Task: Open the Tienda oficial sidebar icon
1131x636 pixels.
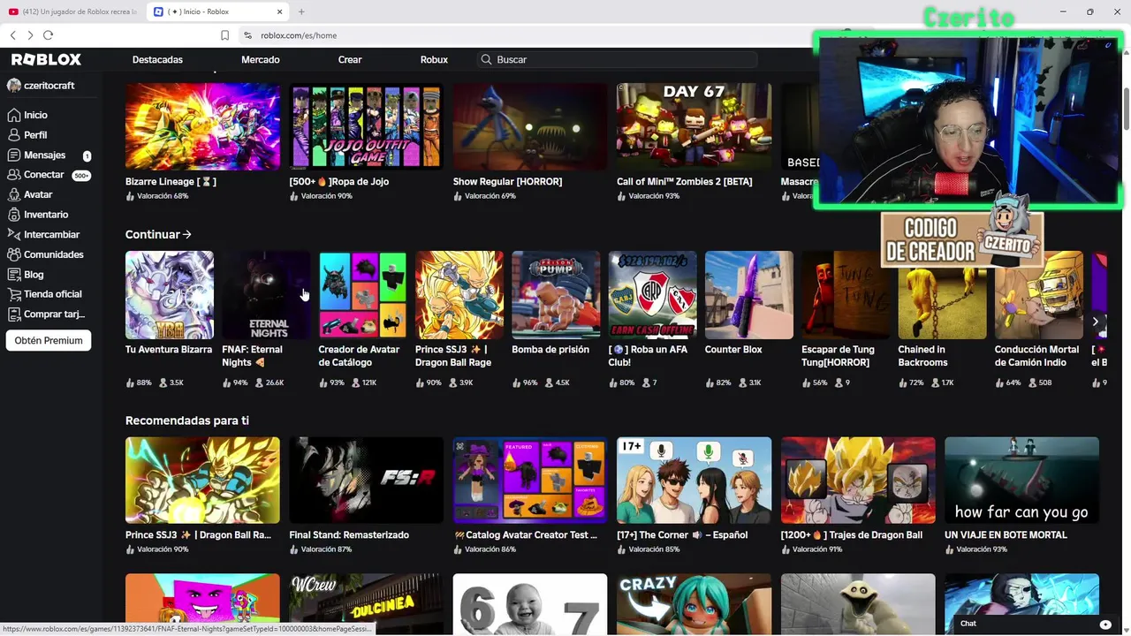Action: (13, 294)
